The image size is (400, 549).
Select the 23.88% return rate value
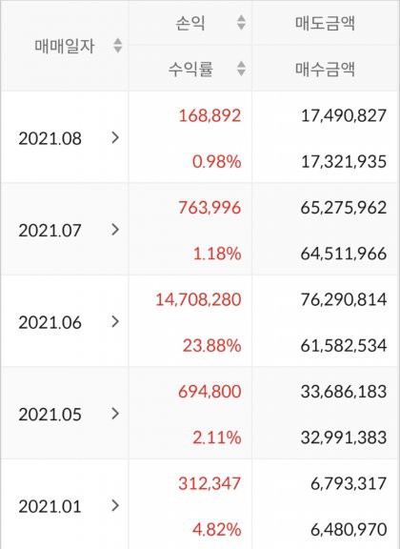click(211, 346)
